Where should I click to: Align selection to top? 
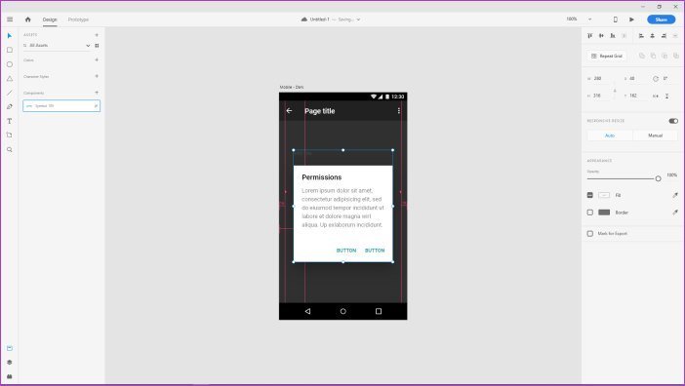(x=589, y=36)
